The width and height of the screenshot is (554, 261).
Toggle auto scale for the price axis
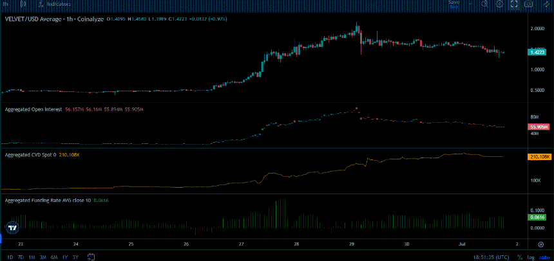click(542, 257)
